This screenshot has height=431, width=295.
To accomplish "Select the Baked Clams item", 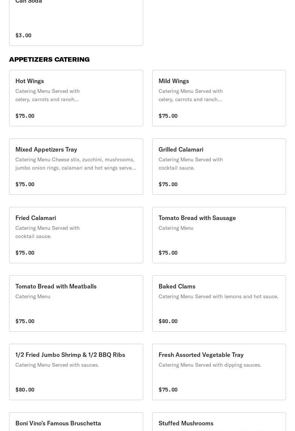I will coord(219,304).
